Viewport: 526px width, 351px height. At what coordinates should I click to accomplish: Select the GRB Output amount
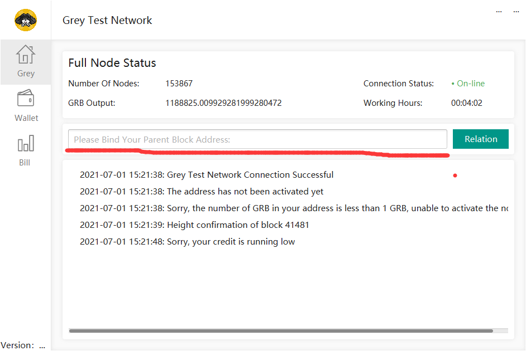click(x=223, y=103)
